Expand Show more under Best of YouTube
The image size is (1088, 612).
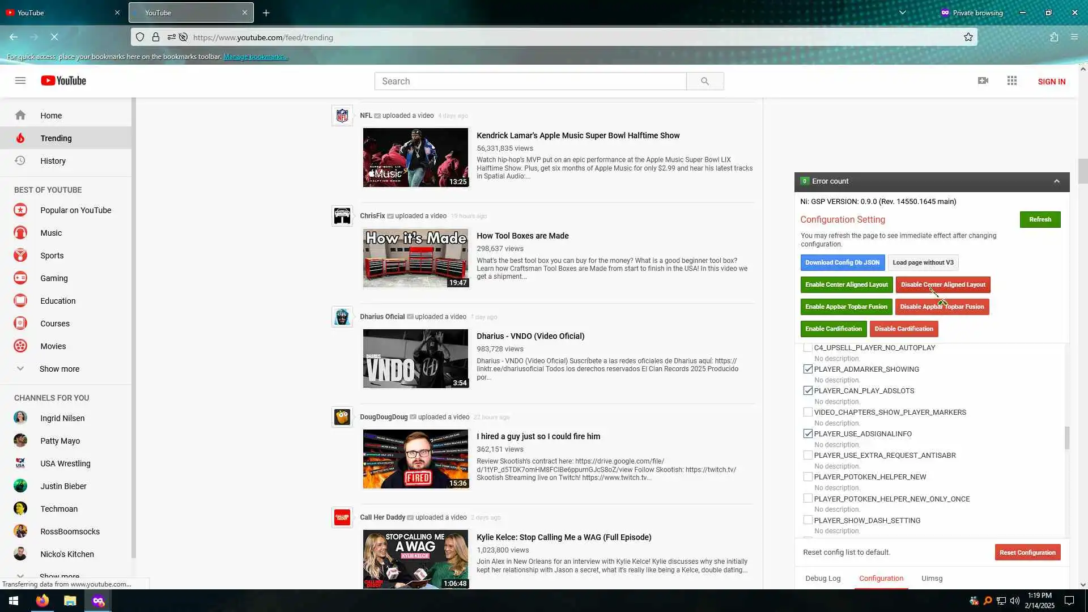click(59, 369)
